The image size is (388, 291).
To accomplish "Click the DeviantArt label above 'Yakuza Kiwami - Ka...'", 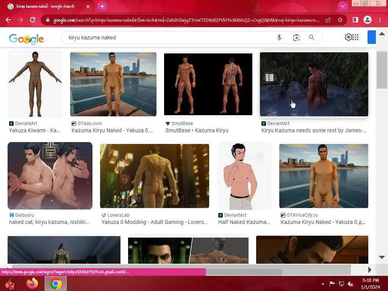I will 26,123.
